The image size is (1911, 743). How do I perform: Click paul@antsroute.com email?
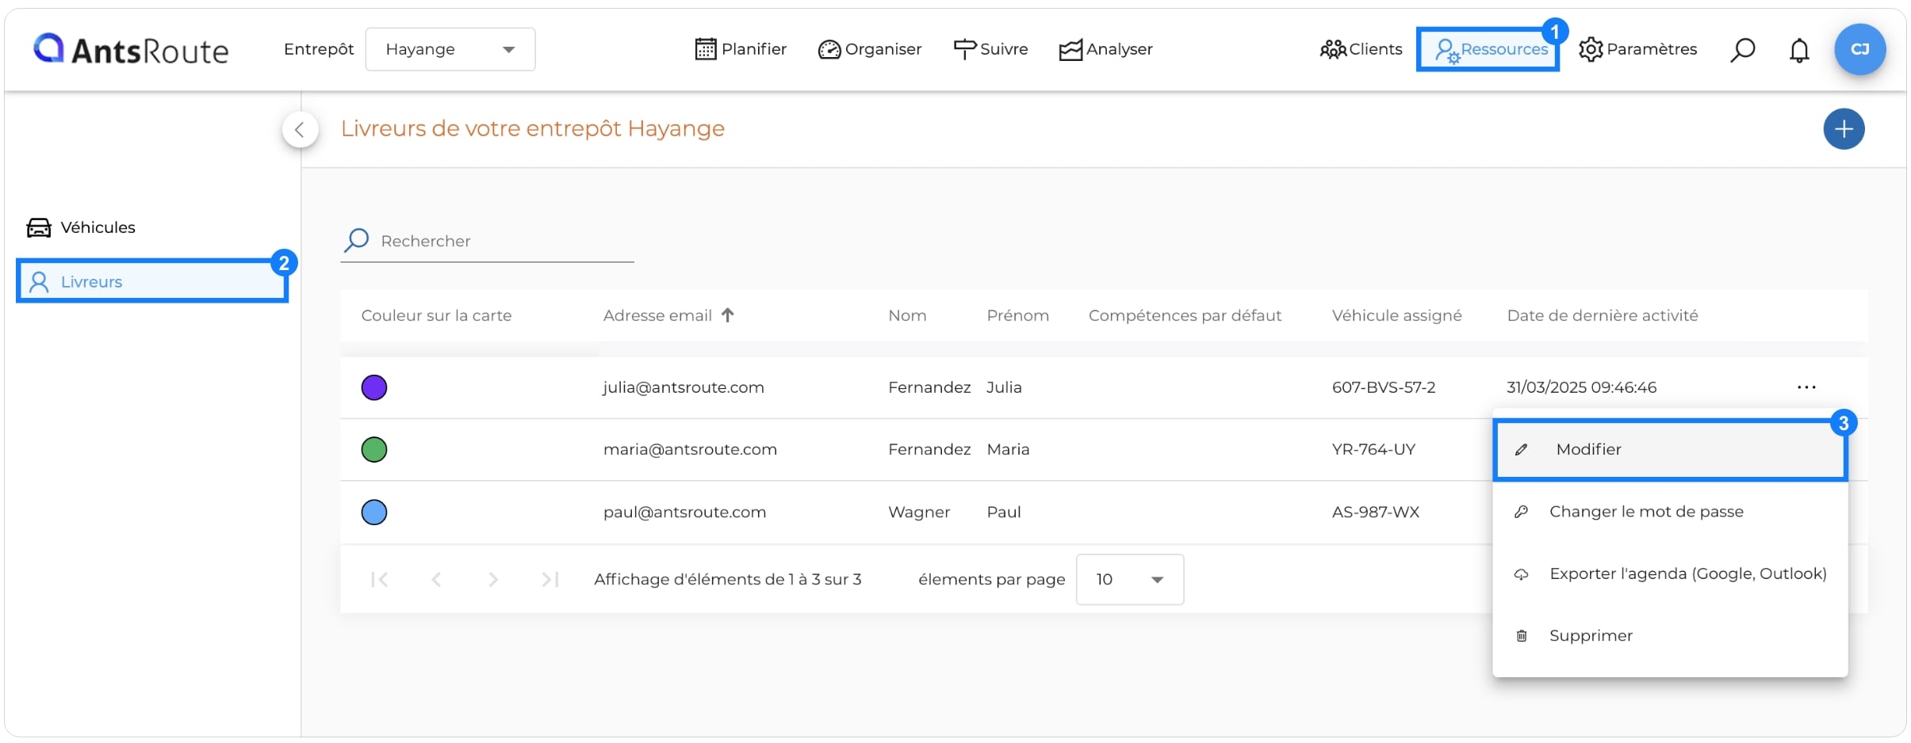pyautogui.click(x=684, y=512)
